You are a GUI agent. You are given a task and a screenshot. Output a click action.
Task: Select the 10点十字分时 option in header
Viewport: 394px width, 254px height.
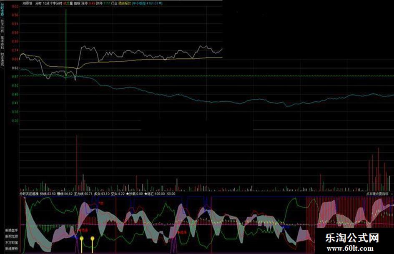tap(53, 3)
